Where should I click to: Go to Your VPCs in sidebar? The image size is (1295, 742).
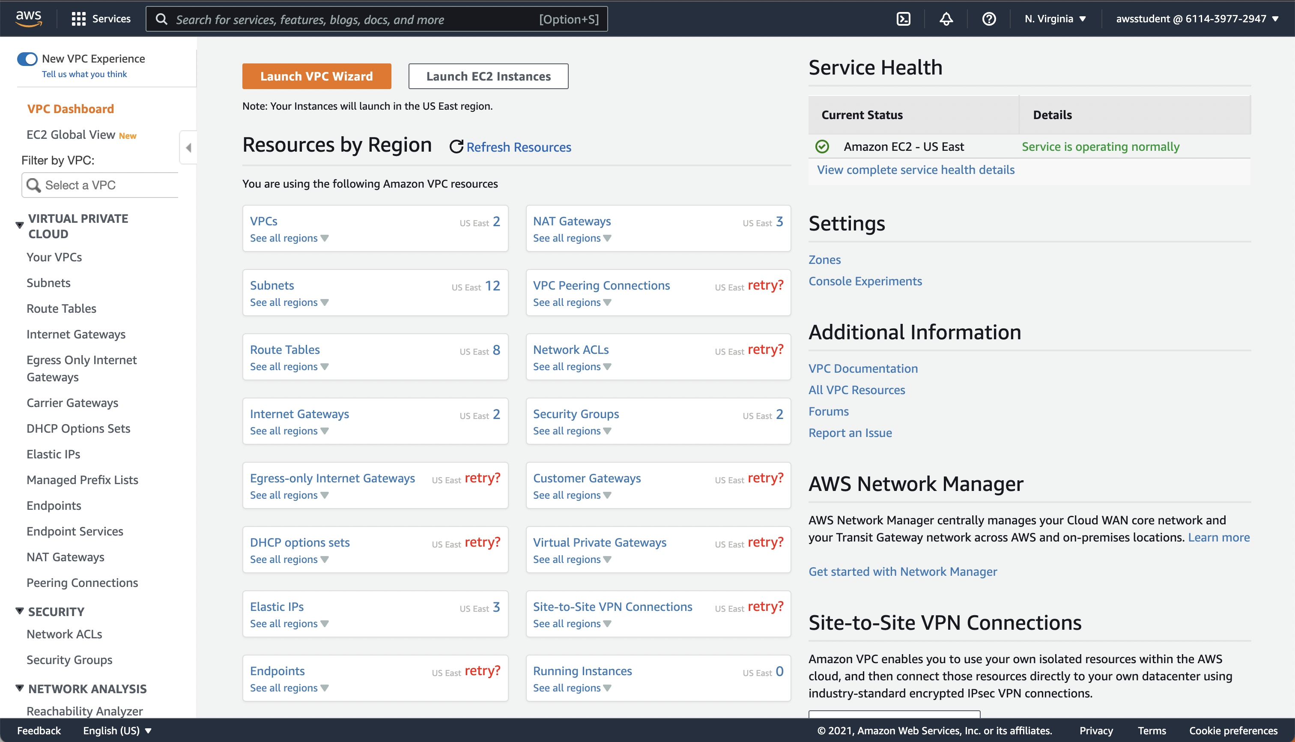(54, 257)
